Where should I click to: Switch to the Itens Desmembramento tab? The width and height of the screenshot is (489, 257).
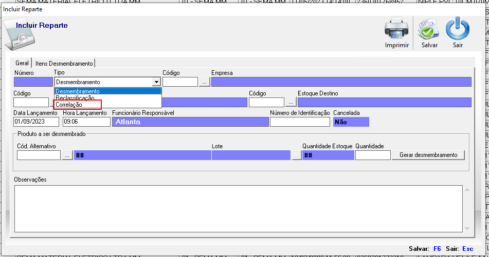tap(64, 63)
